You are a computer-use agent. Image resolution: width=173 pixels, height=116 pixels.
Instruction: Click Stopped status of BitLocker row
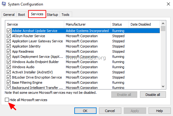click(x=118, y=77)
